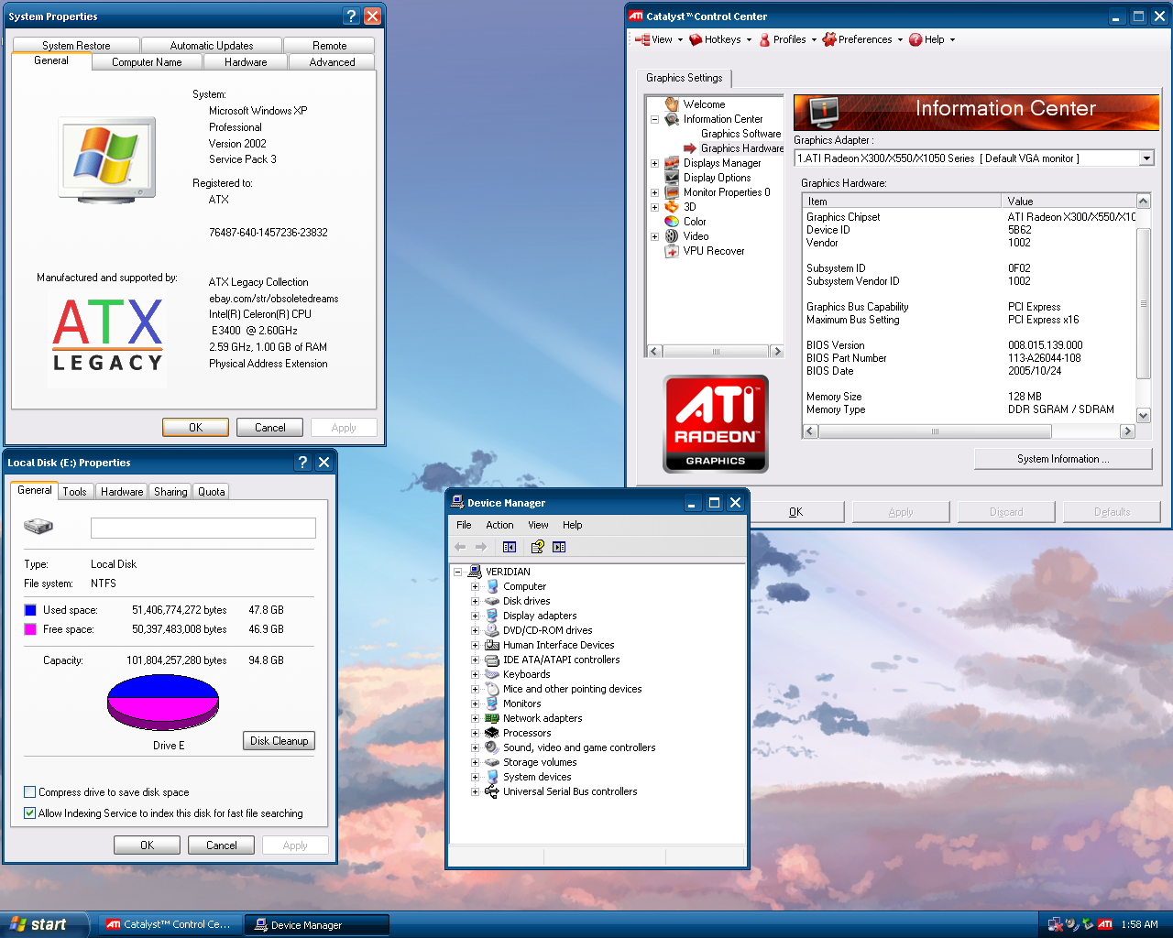Click Graphics Settings tab in Catalyst
Image resolution: width=1173 pixels, height=938 pixels.
point(684,78)
